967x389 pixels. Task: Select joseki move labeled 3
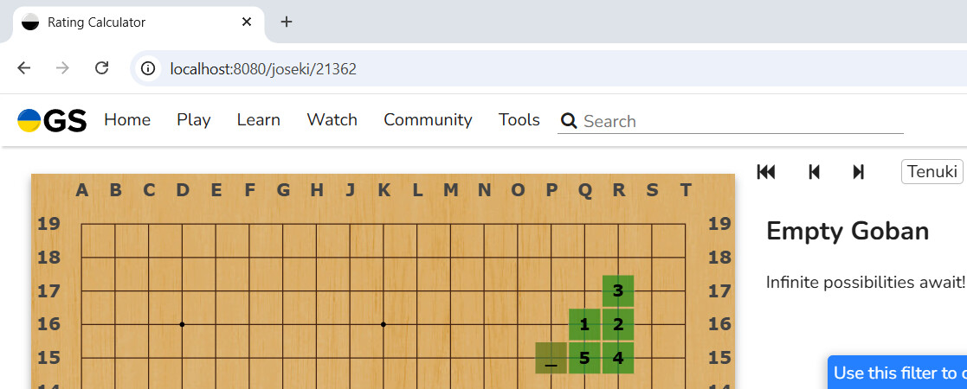pos(618,291)
